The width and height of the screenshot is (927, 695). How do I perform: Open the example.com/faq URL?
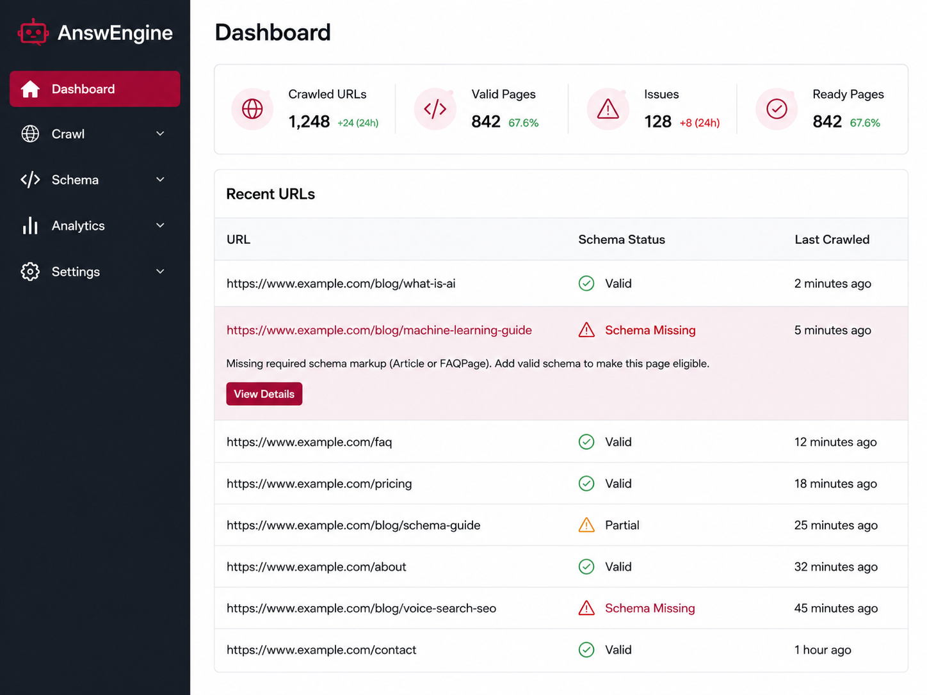pyautogui.click(x=309, y=442)
